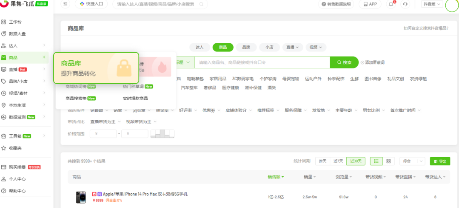
Task: Expand the 主要年龄 filter dropdown
Action: (x=346, y=110)
